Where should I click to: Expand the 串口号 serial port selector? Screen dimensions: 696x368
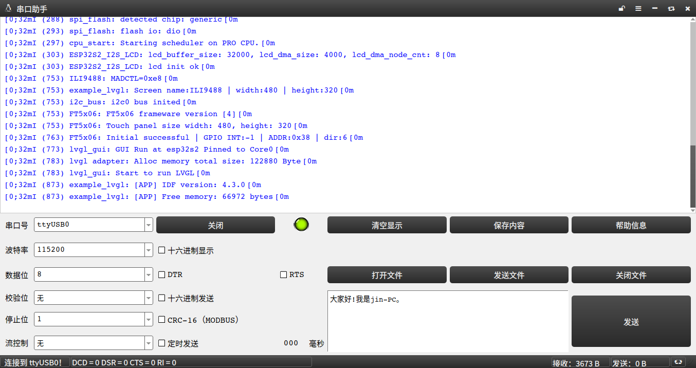pyautogui.click(x=148, y=225)
